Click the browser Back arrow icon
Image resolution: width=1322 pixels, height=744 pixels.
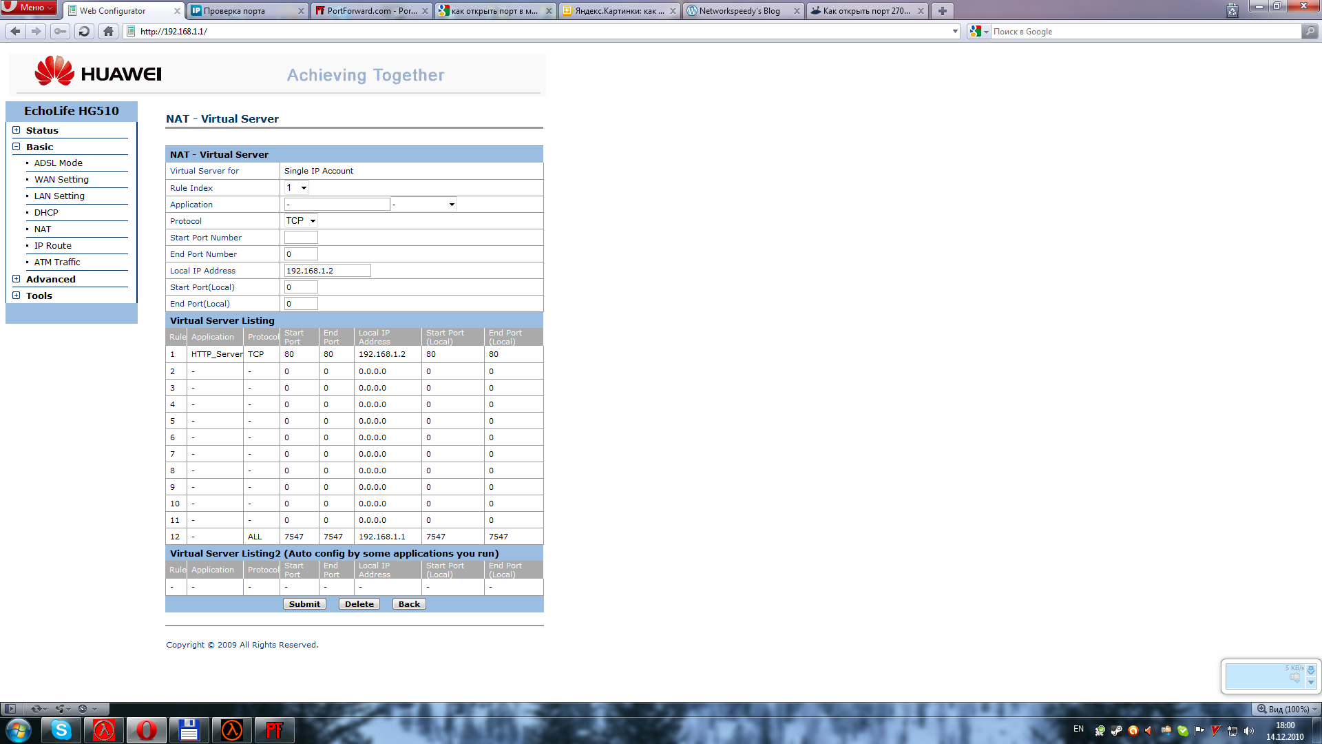pyautogui.click(x=15, y=31)
